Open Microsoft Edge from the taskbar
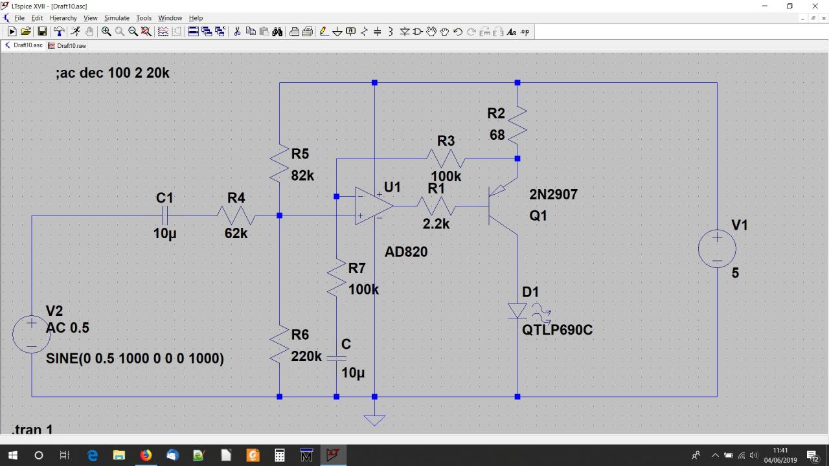Screen dimensions: 829x466 [93, 455]
